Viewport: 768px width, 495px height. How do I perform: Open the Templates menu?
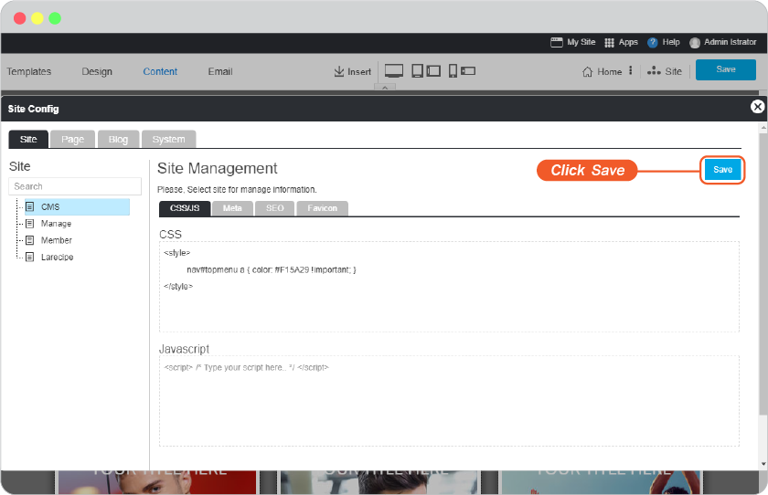29,71
